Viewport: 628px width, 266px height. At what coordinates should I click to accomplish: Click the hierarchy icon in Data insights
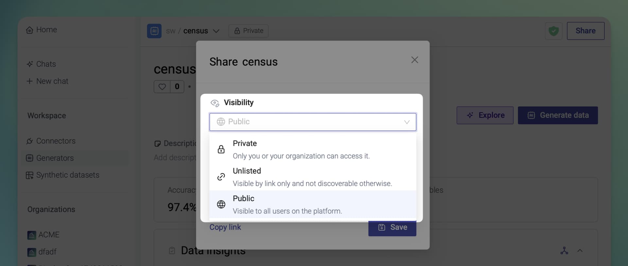pos(564,251)
